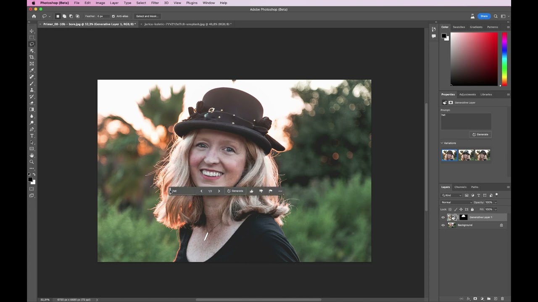Viewport: 538px width, 302px height.
Task: Toggle Lock image pixels brush icon
Action: (456, 209)
